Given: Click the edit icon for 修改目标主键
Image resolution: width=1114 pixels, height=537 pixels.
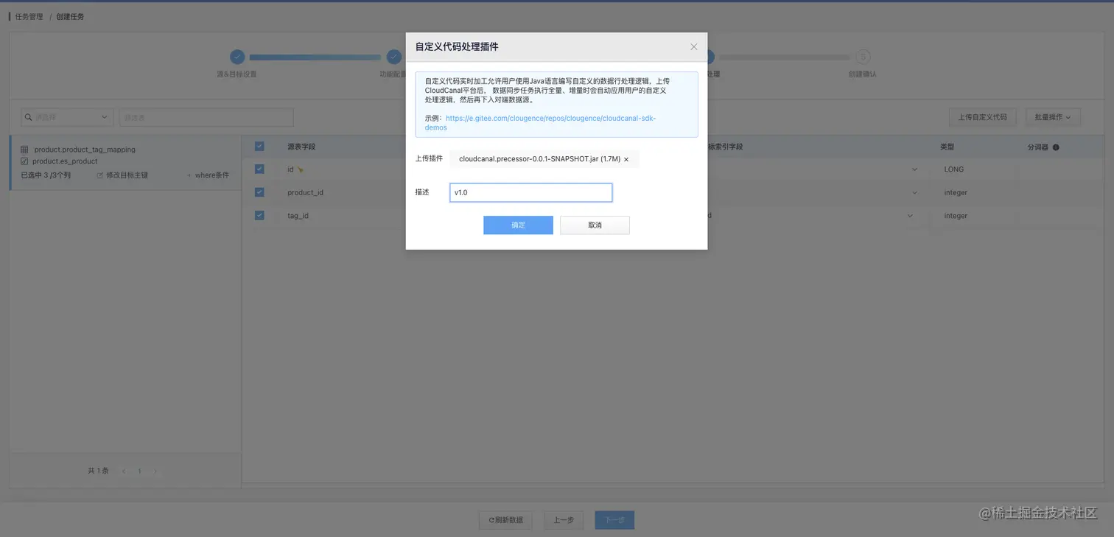Looking at the screenshot, I should click(x=99, y=175).
